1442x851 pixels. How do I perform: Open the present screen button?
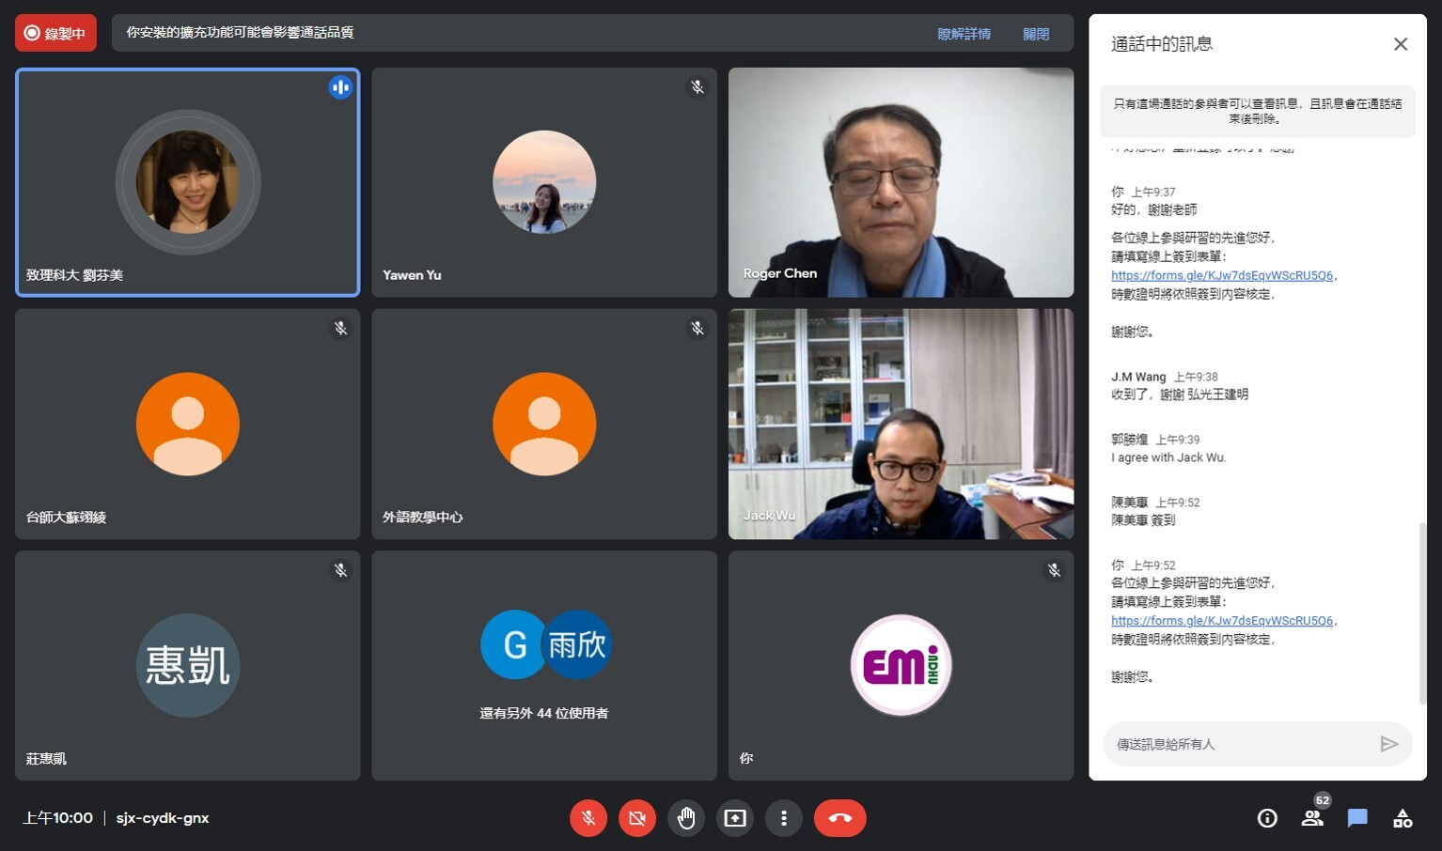tap(735, 818)
